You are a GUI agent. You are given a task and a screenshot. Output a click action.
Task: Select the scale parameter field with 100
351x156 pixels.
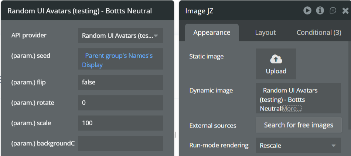tap(120, 123)
